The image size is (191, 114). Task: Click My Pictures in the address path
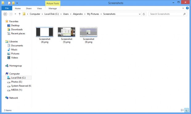pos(93,14)
